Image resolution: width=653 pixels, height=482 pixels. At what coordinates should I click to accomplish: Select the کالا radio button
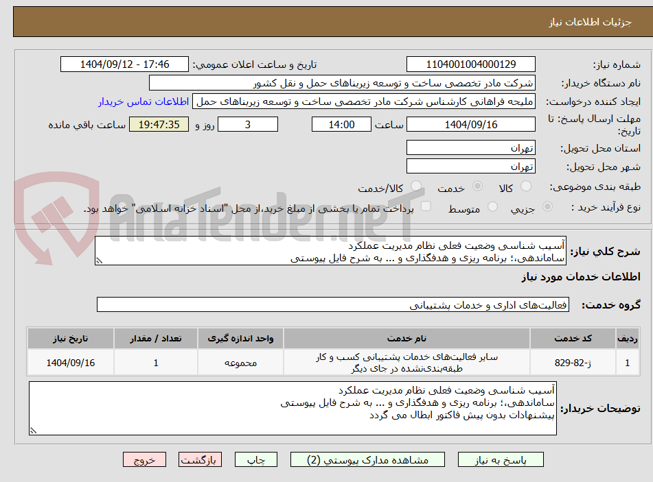pos(526,186)
